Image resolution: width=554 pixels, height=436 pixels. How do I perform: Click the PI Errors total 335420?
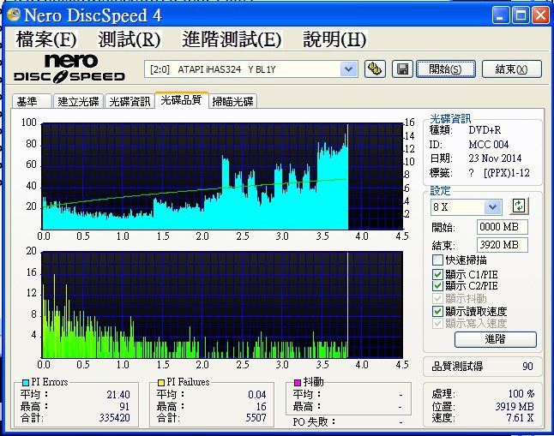114,418
